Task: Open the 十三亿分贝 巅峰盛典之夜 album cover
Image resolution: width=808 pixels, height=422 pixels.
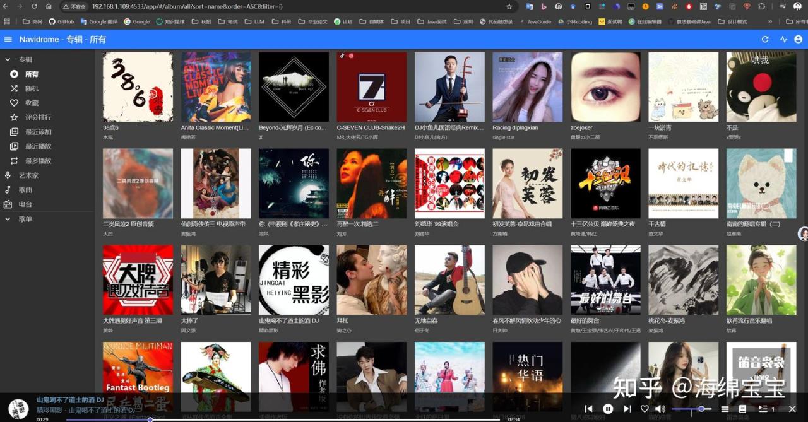Action: point(605,184)
